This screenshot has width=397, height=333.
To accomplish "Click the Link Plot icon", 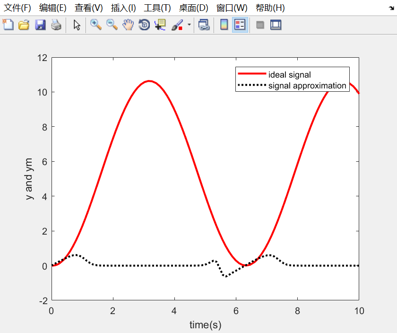I will tap(203, 25).
